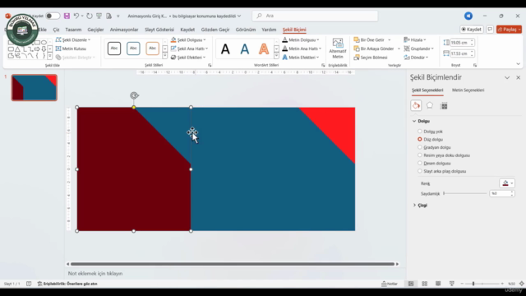Click the Start From Beginning presentation icon
The width and height of the screenshot is (526, 296).
tap(99, 16)
